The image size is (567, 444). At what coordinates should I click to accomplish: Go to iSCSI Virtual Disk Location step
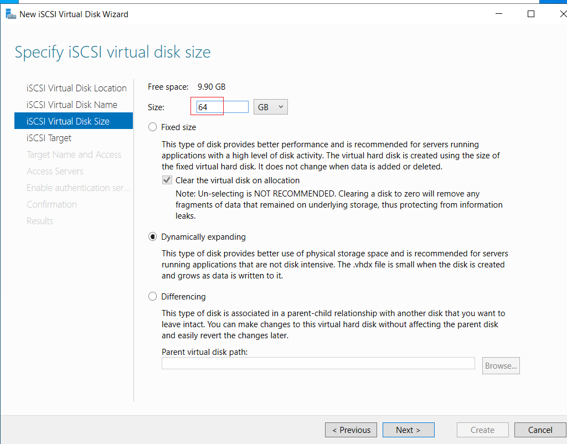[x=76, y=88]
